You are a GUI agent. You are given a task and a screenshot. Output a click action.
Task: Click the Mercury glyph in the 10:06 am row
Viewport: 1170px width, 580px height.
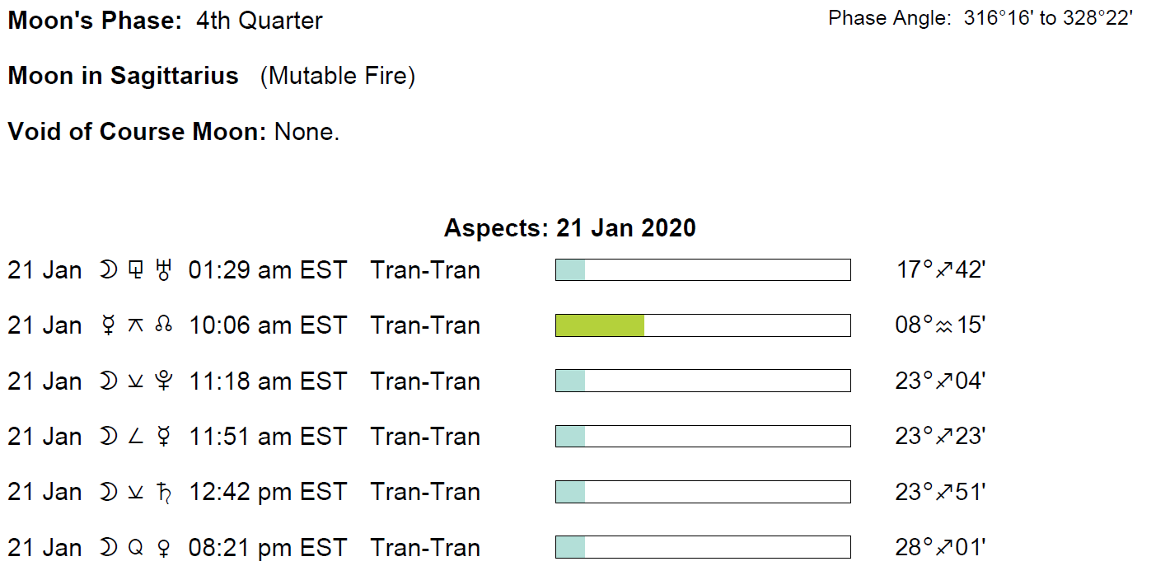point(108,326)
